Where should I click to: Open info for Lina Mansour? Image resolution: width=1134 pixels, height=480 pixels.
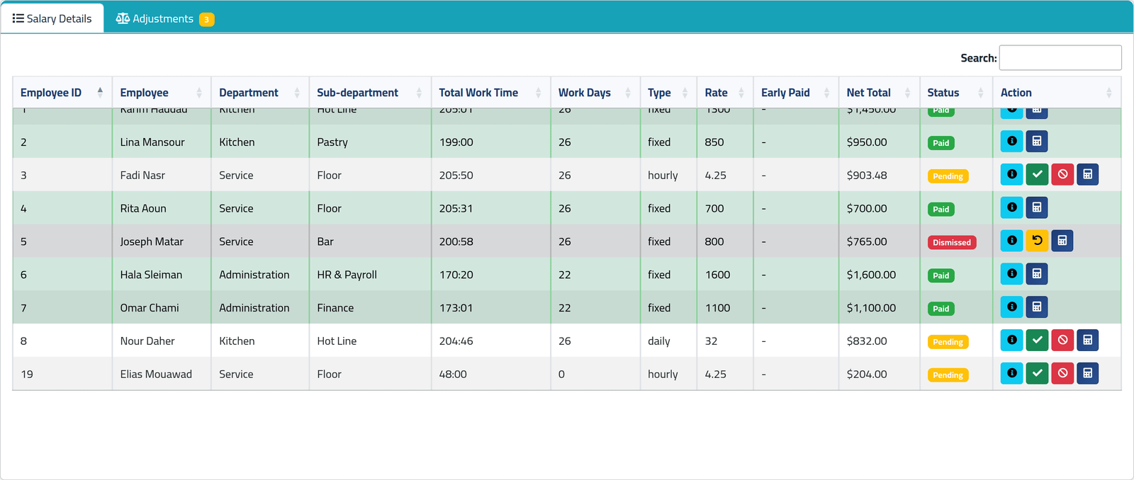click(x=1011, y=141)
